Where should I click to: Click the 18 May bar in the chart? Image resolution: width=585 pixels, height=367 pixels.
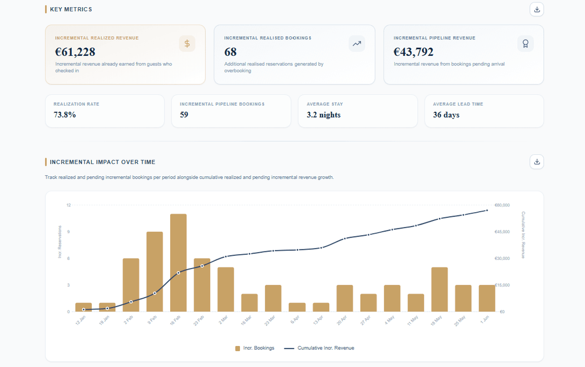pyautogui.click(x=439, y=290)
